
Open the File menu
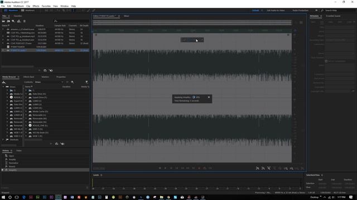[x=3, y=6]
